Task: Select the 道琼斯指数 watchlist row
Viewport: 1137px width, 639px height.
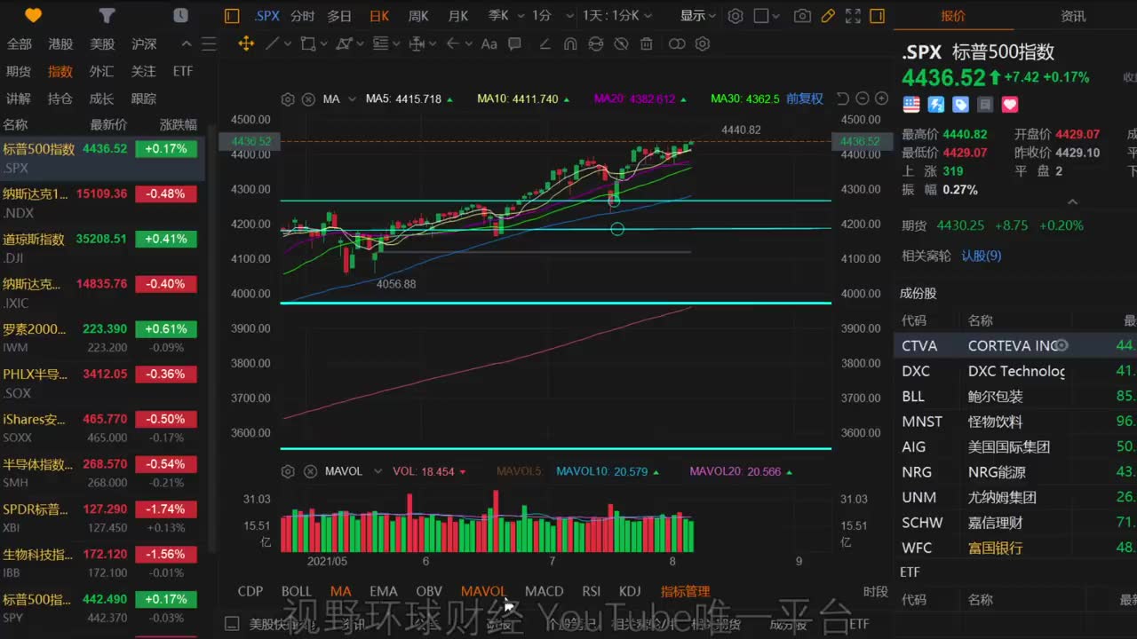Action: pos(102,248)
